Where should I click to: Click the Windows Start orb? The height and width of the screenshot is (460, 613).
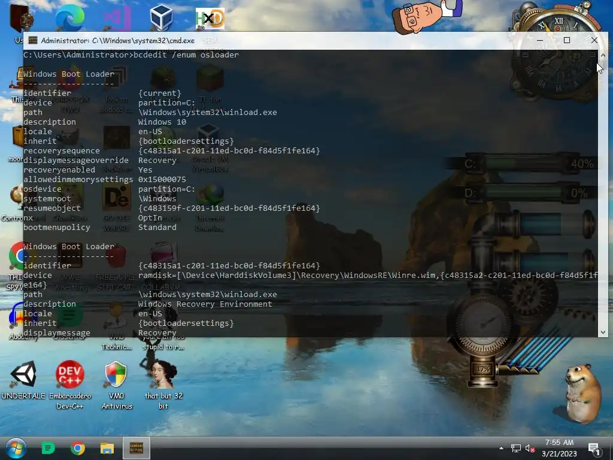point(16,448)
